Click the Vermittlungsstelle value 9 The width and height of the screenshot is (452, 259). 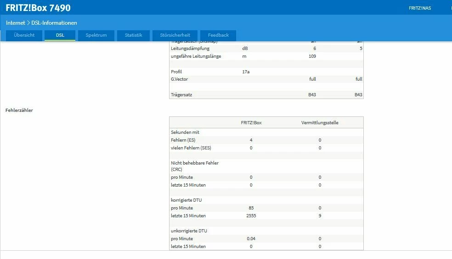(320, 215)
